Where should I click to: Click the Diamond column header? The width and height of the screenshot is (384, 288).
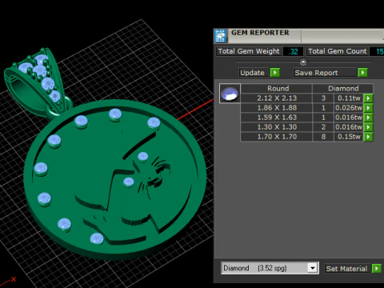pyautogui.click(x=343, y=88)
